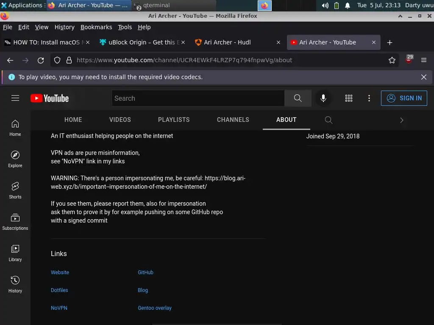
Task: Open Subscriptions in the sidebar
Action: click(15, 222)
